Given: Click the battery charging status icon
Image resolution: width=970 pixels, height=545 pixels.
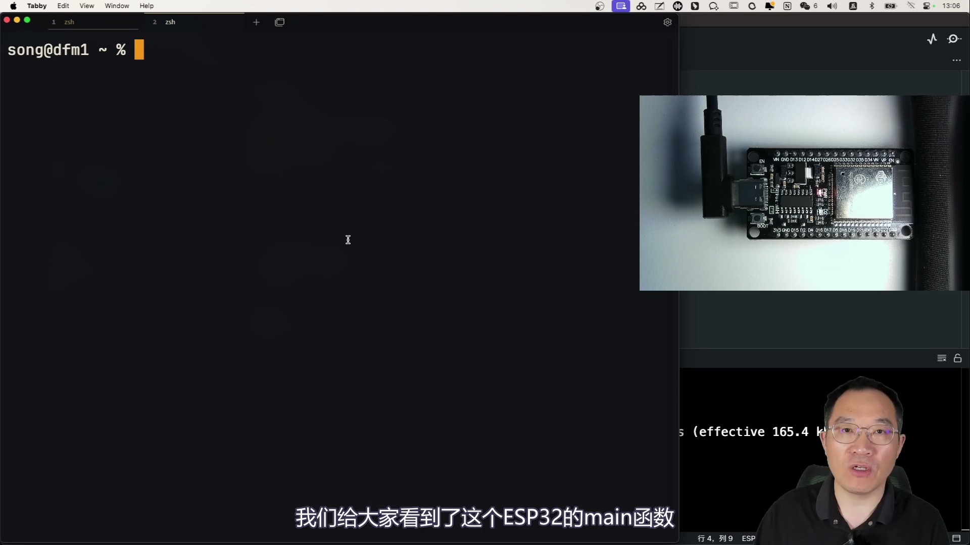Looking at the screenshot, I should click(x=890, y=6).
